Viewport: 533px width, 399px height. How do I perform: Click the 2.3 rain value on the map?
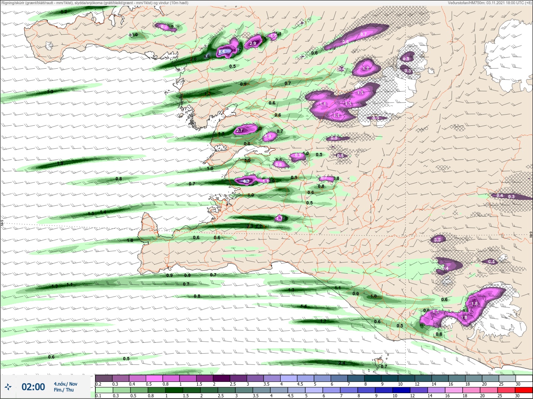pyautogui.click(x=250, y=226)
